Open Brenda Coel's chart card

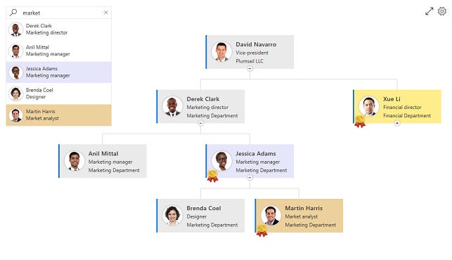pos(200,216)
